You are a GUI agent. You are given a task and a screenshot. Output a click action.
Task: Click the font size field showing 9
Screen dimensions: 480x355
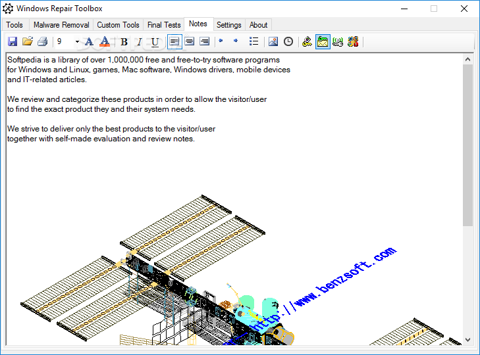click(x=65, y=41)
